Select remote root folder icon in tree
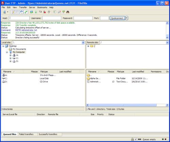The height and width of the screenshot is (142, 170). point(92,46)
